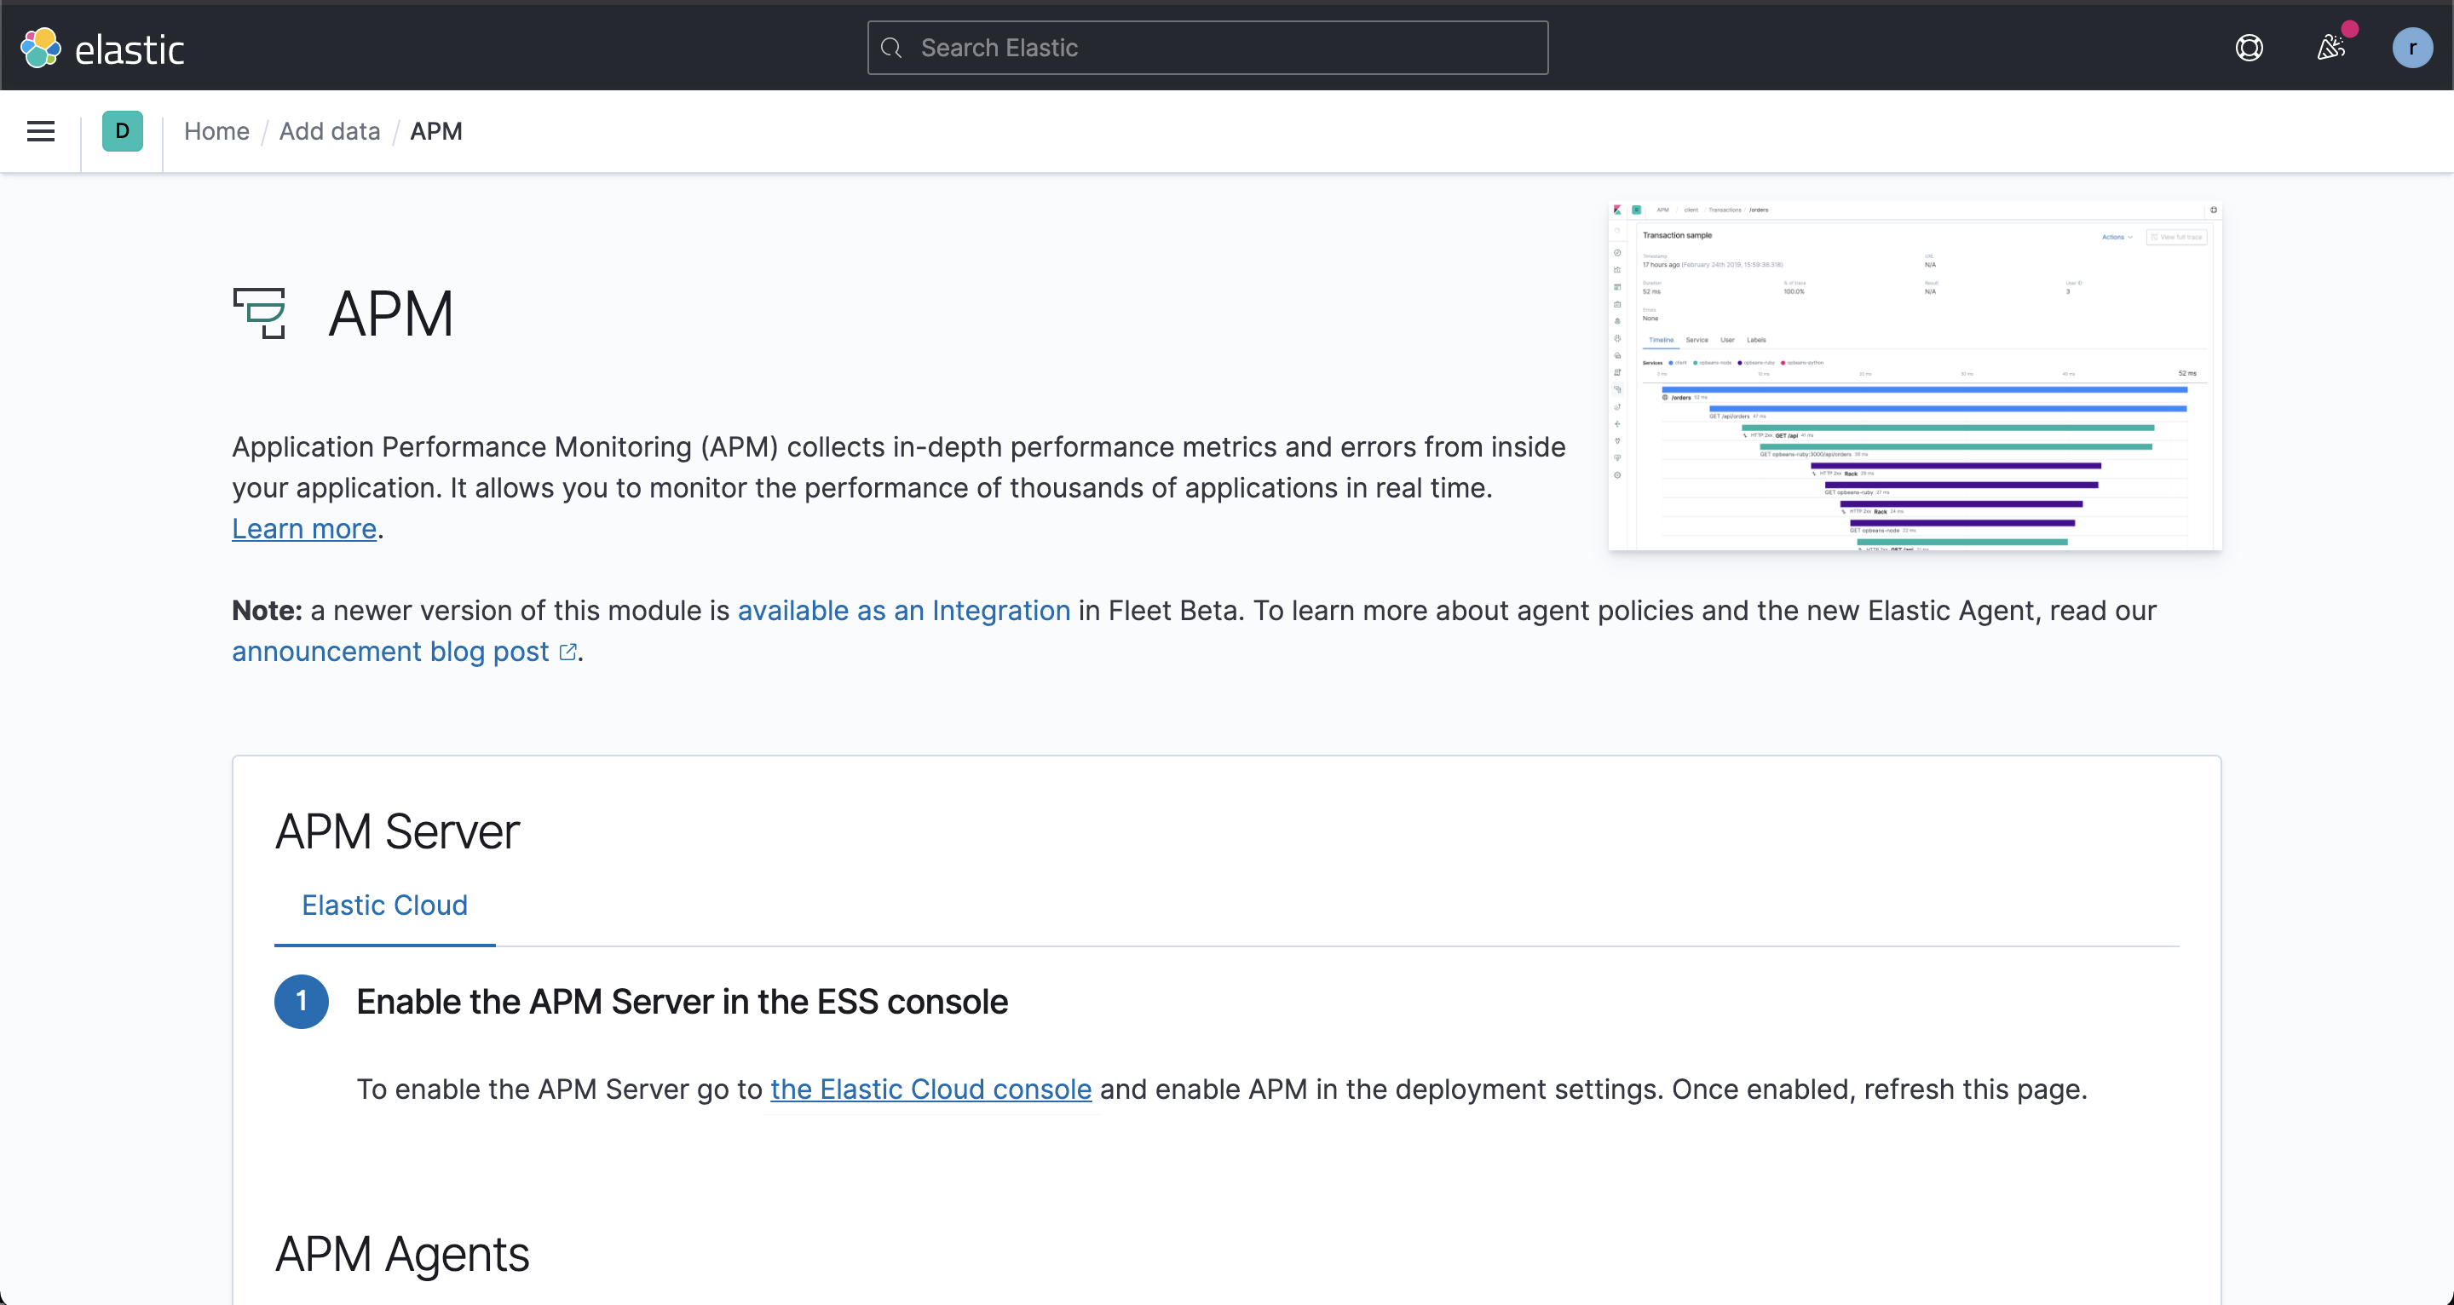Click the APM module icon beside the page title
The width and height of the screenshot is (2454, 1305).
(261, 313)
